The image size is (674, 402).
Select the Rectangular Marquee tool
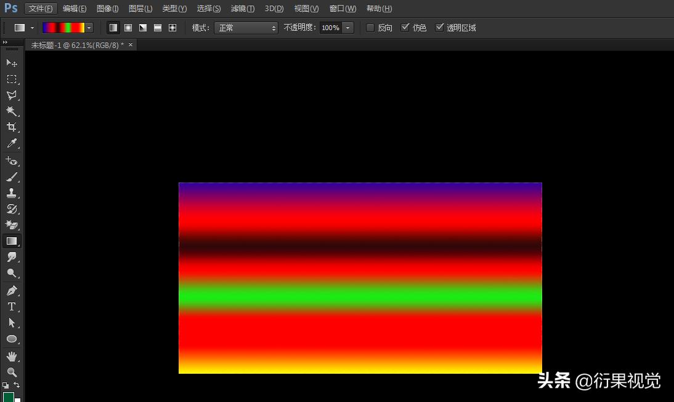coord(12,79)
